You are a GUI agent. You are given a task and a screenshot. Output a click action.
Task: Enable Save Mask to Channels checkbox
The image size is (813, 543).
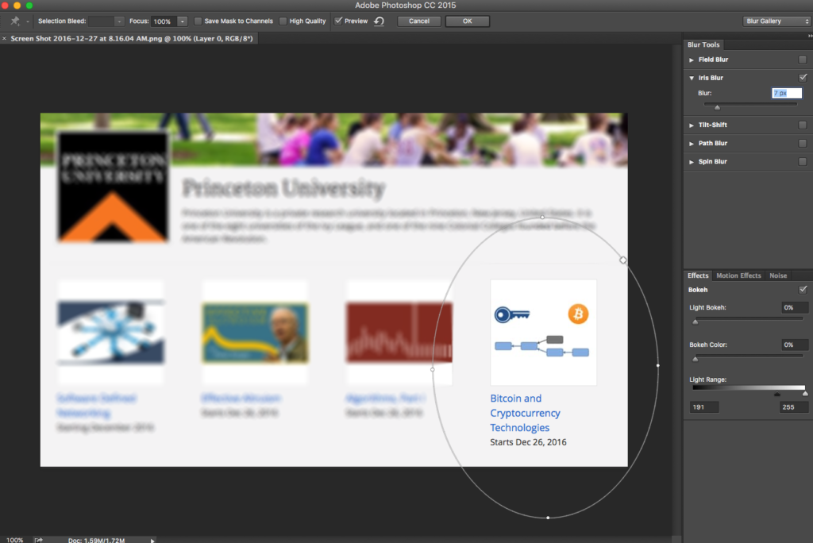(x=198, y=21)
